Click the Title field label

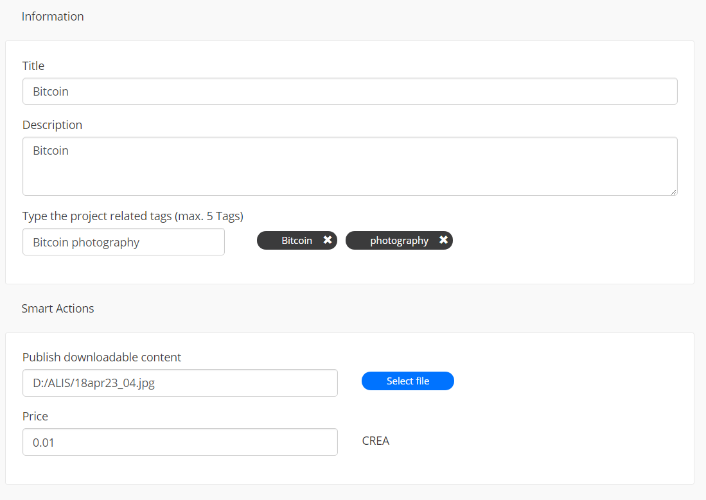(x=33, y=65)
